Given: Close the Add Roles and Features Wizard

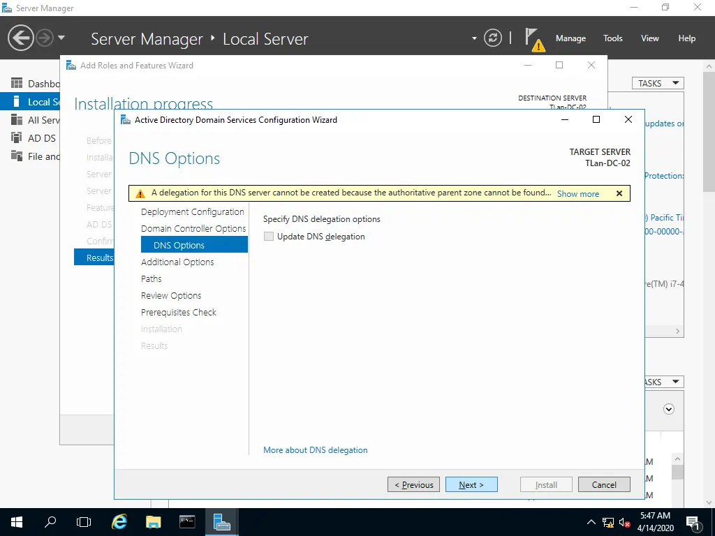Looking at the screenshot, I should click(591, 65).
